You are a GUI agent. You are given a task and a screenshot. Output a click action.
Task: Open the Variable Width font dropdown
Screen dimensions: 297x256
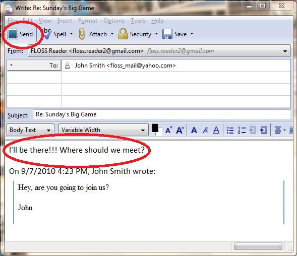(x=103, y=130)
